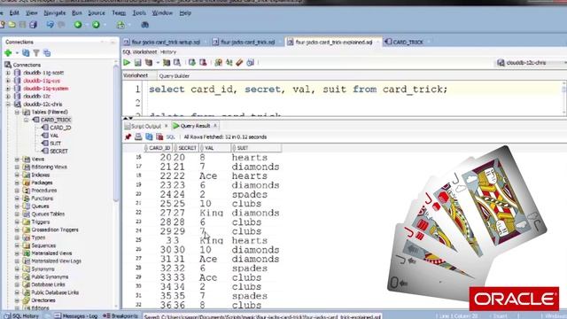The image size is (567, 319).
Task: Click the Open file folder icon
Action: pos(12,25)
